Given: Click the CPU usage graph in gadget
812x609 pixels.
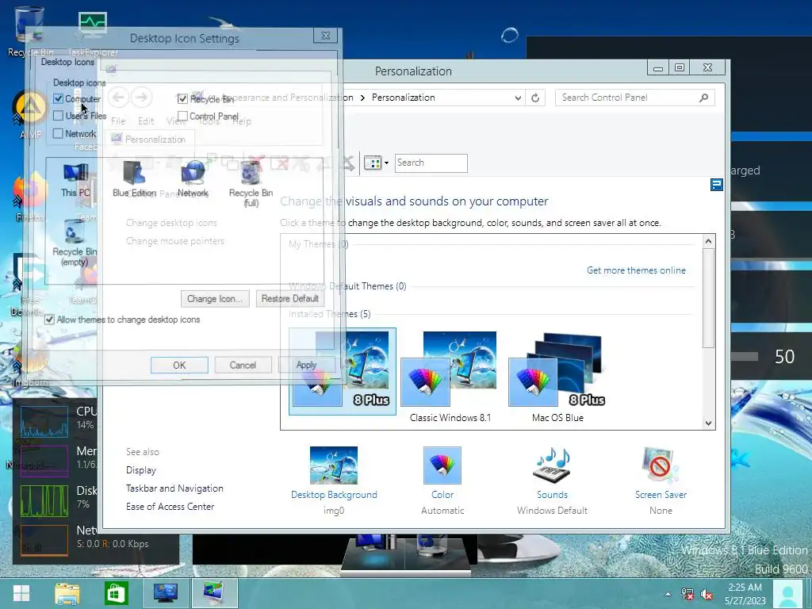Looking at the screenshot, I should click(44, 422).
